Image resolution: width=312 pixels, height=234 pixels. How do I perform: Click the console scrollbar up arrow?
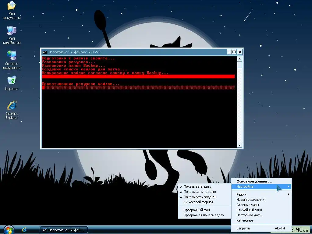tap(239, 59)
